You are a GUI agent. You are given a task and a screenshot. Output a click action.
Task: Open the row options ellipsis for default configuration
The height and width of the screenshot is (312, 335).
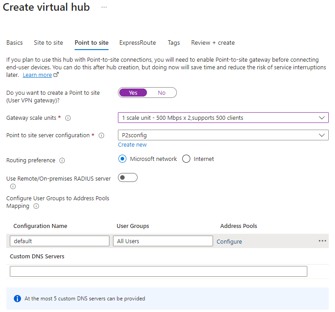click(322, 241)
